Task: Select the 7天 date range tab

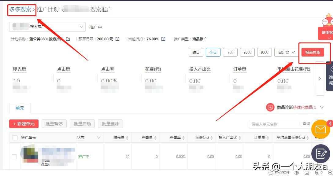Action: point(230,52)
